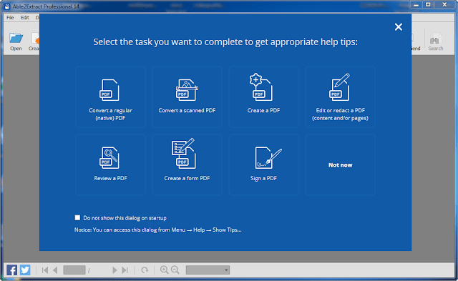Open the Twitter share icon
The image size is (458, 281).
click(x=25, y=270)
